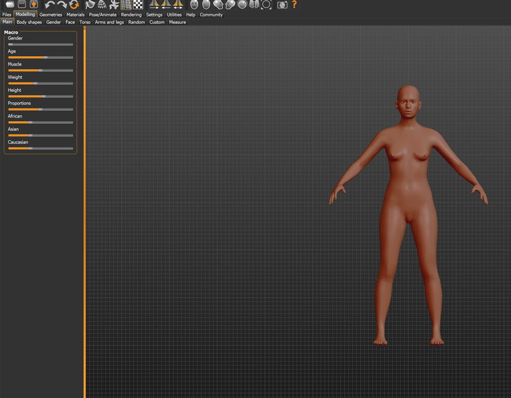Redo the last undone action
The image size is (511, 398).
point(62,4)
